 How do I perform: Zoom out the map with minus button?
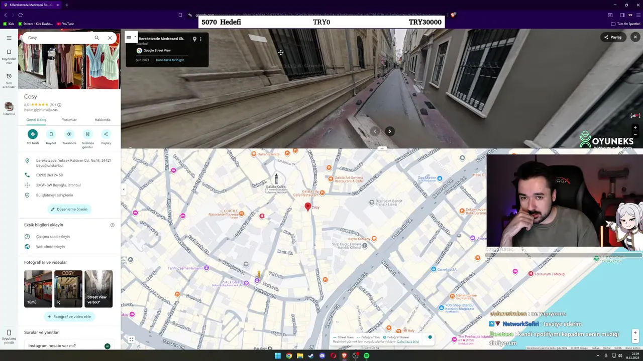click(x=635, y=339)
